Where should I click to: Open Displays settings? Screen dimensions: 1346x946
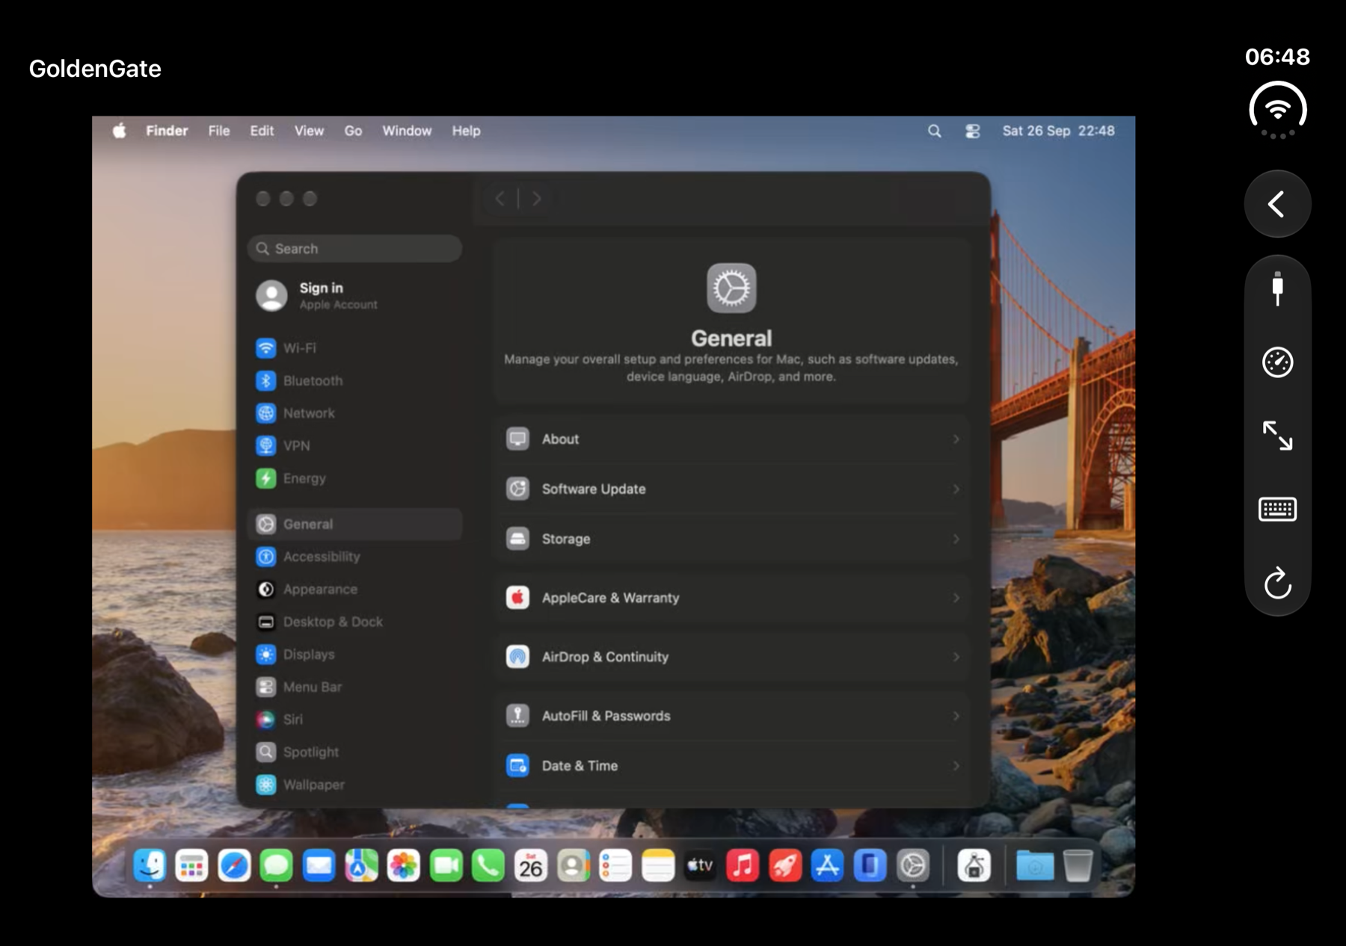(x=354, y=655)
